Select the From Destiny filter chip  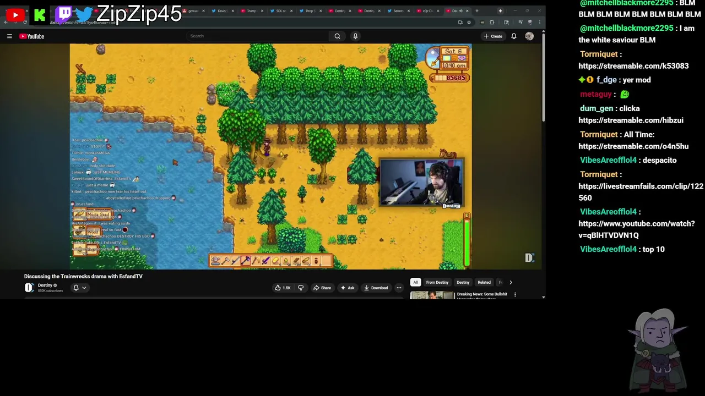coord(437,282)
